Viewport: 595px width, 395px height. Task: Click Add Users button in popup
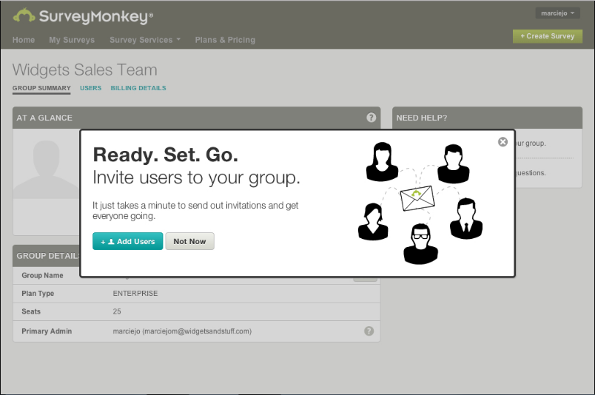(x=127, y=241)
